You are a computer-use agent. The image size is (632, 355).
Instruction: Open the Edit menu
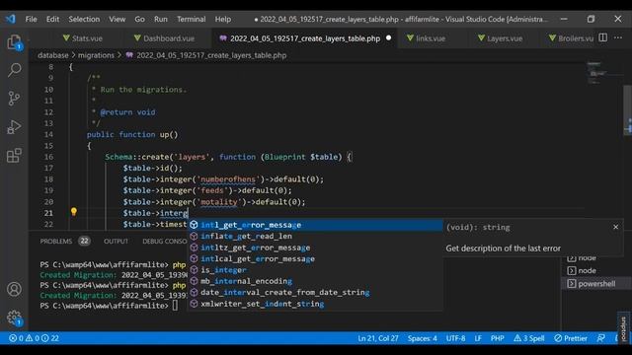tap(52, 19)
